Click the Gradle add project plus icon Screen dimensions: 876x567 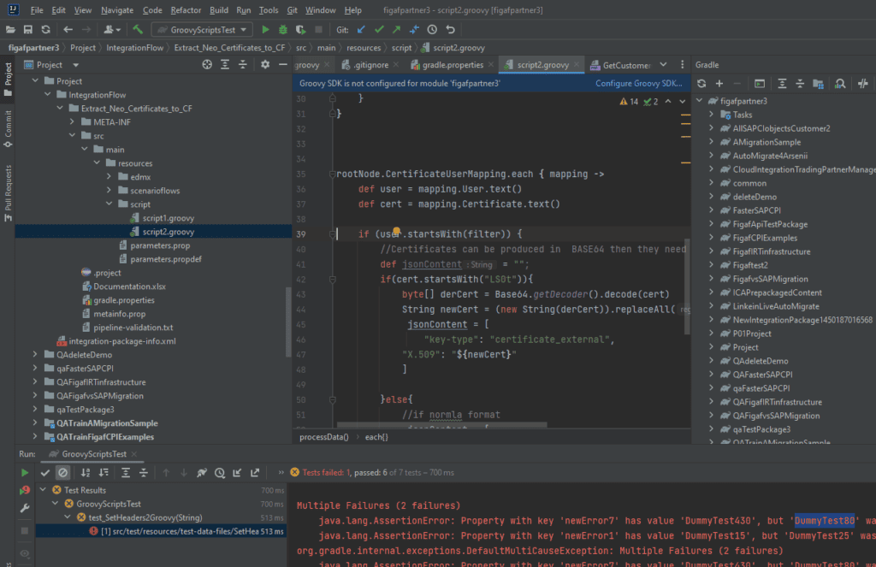click(719, 84)
